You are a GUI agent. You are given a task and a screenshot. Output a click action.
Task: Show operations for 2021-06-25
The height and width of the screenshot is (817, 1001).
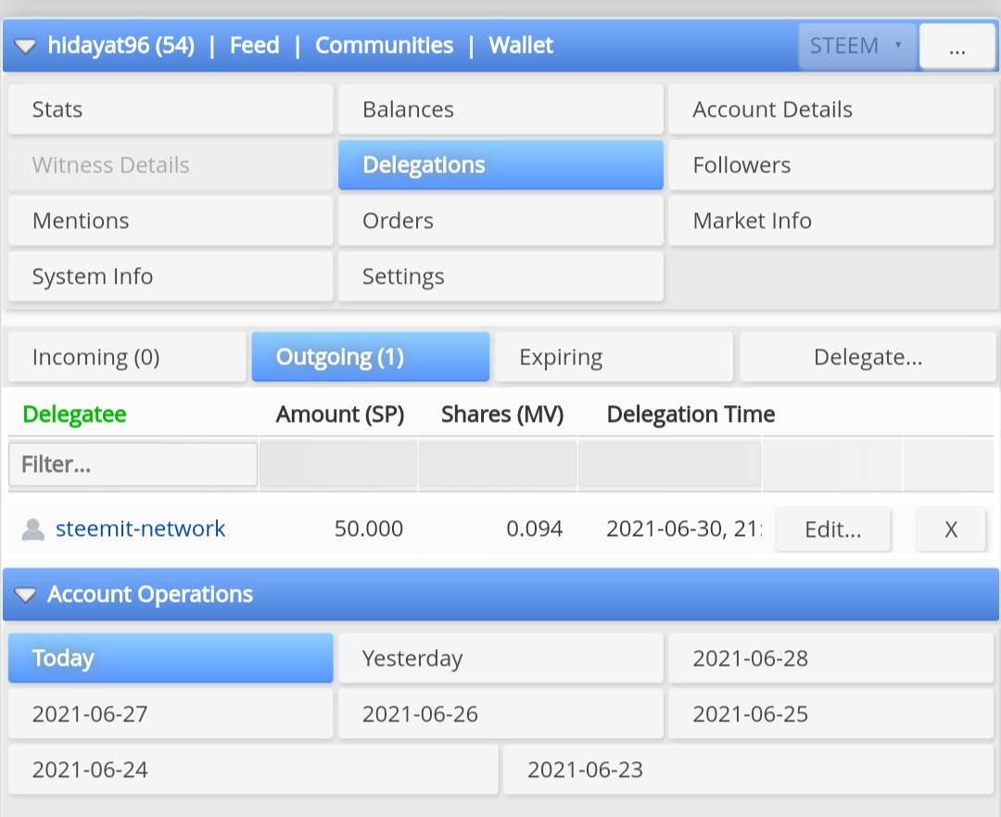tap(830, 713)
